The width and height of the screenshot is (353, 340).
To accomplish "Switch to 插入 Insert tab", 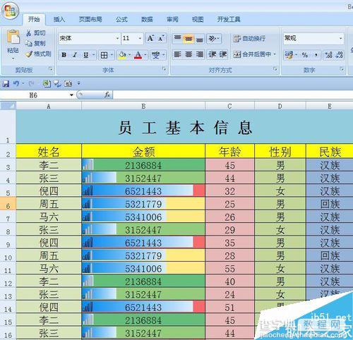I will [59, 19].
